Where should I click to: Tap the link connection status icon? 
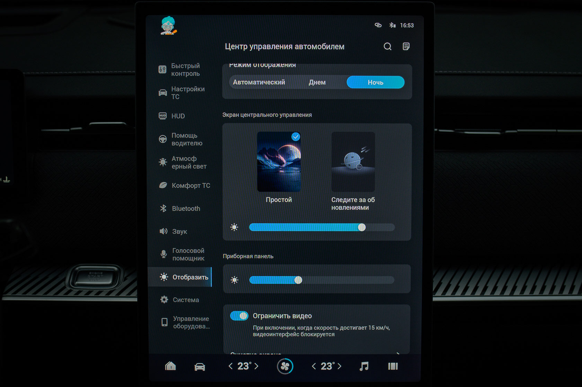click(x=378, y=25)
